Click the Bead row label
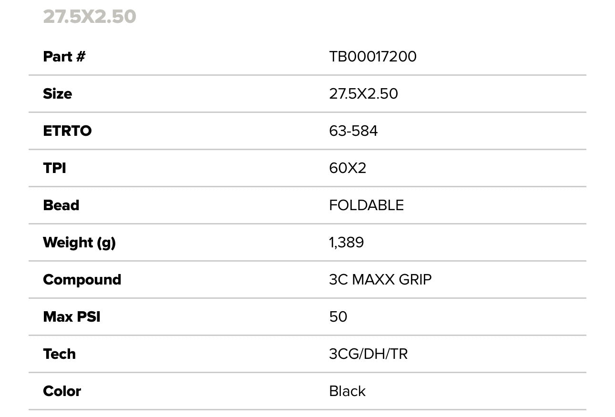The image size is (615, 417). [61, 205]
